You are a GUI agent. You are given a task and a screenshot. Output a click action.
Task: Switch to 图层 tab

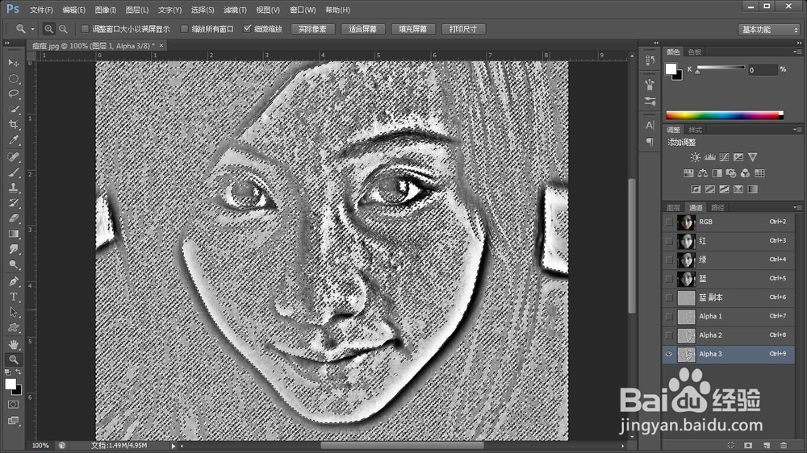tap(673, 208)
